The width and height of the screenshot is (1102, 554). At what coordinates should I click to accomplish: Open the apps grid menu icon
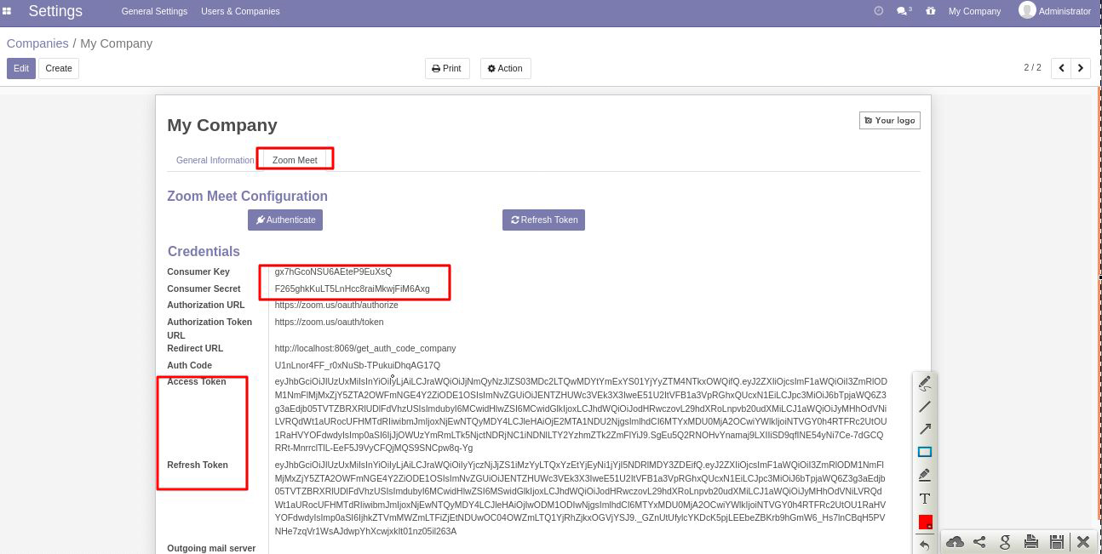pyautogui.click(x=7, y=11)
